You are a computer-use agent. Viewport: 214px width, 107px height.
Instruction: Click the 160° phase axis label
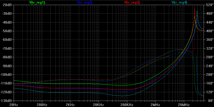(x=209, y=83)
